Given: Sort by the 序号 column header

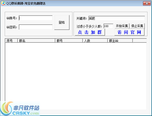Looking at the screenshot, I should pyautogui.click(x=11, y=41).
